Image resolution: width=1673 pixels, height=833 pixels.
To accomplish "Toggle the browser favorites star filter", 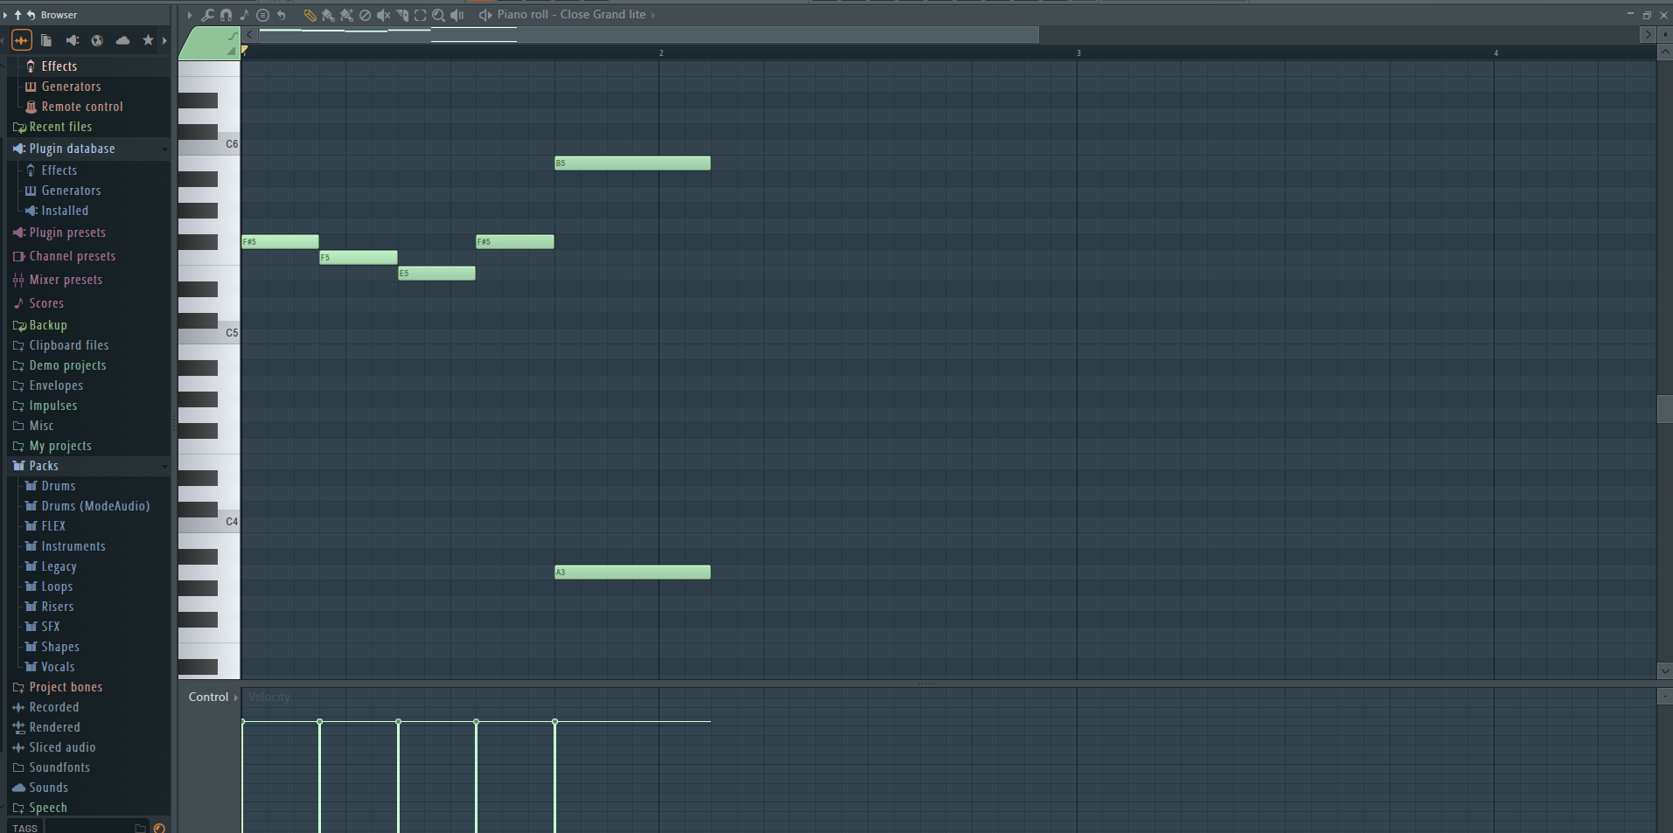I will tap(148, 40).
